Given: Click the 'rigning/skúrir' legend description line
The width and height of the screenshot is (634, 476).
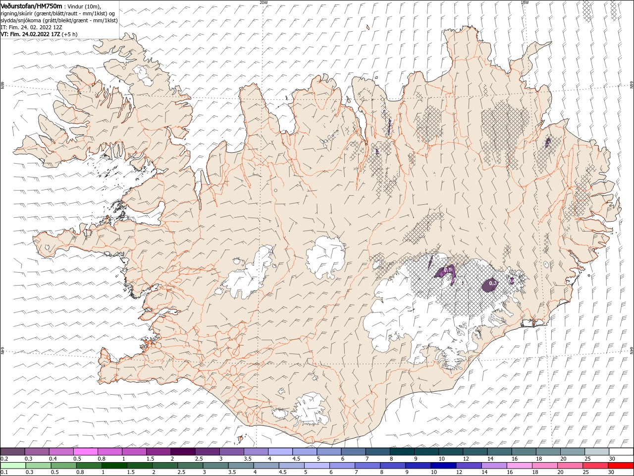Looking at the screenshot, I should pos(58,13).
